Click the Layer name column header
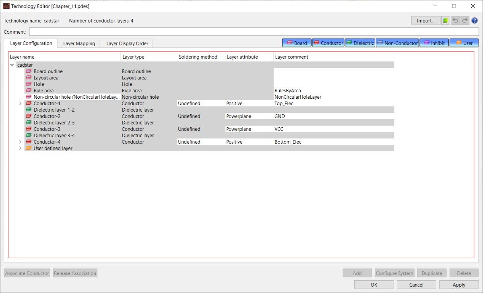The width and height of the screenshot is (483, 293). click(x=64, y=57)
